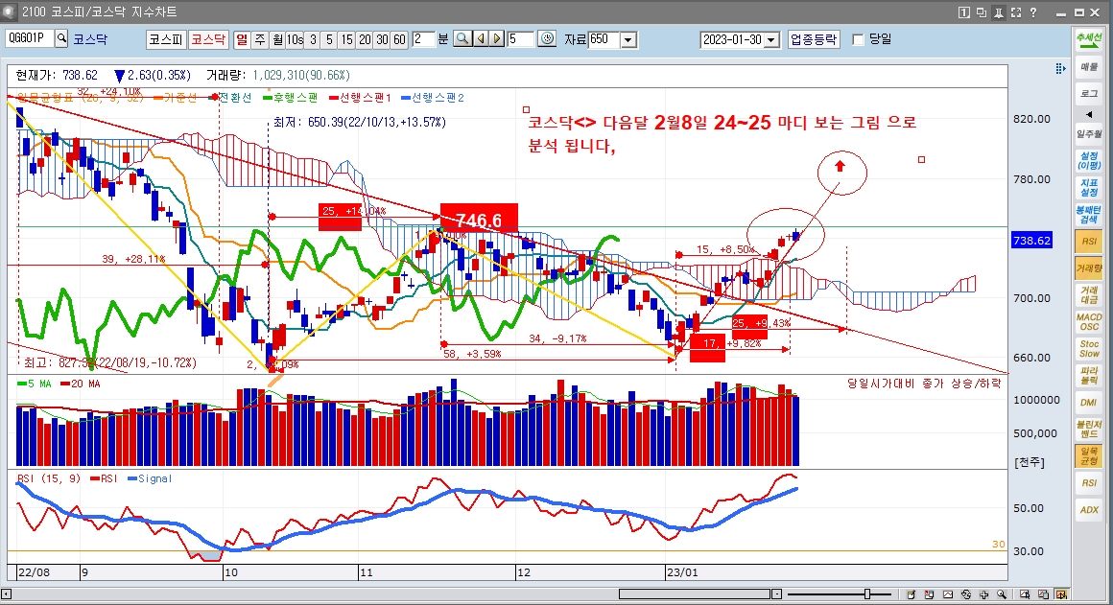Open 봉패턴검색 candle pattern search

1089,214
